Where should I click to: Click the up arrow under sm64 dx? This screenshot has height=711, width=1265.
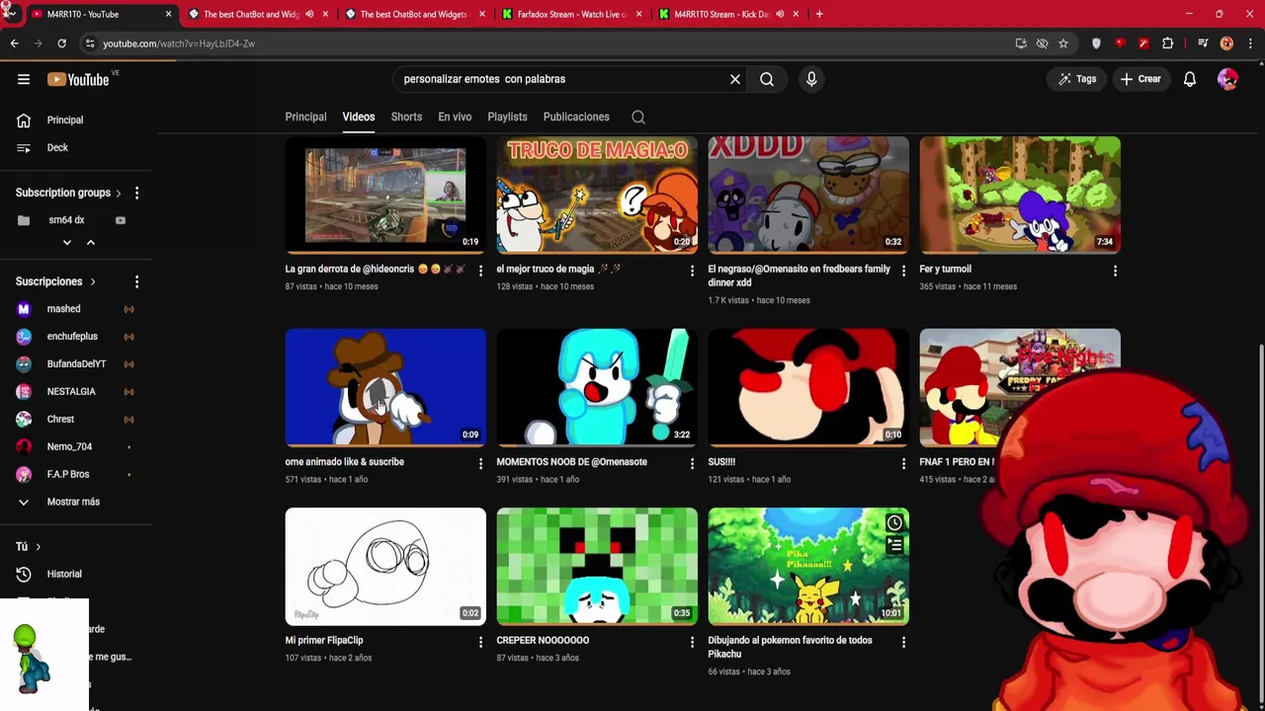[x=90, y=242]
